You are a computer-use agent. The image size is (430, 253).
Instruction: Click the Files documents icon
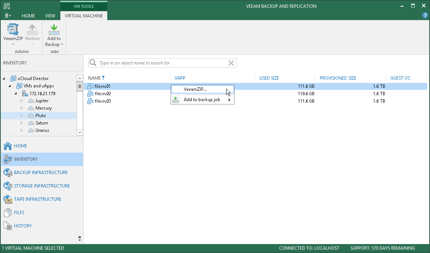pyautogui.click(x=8, y=213)
